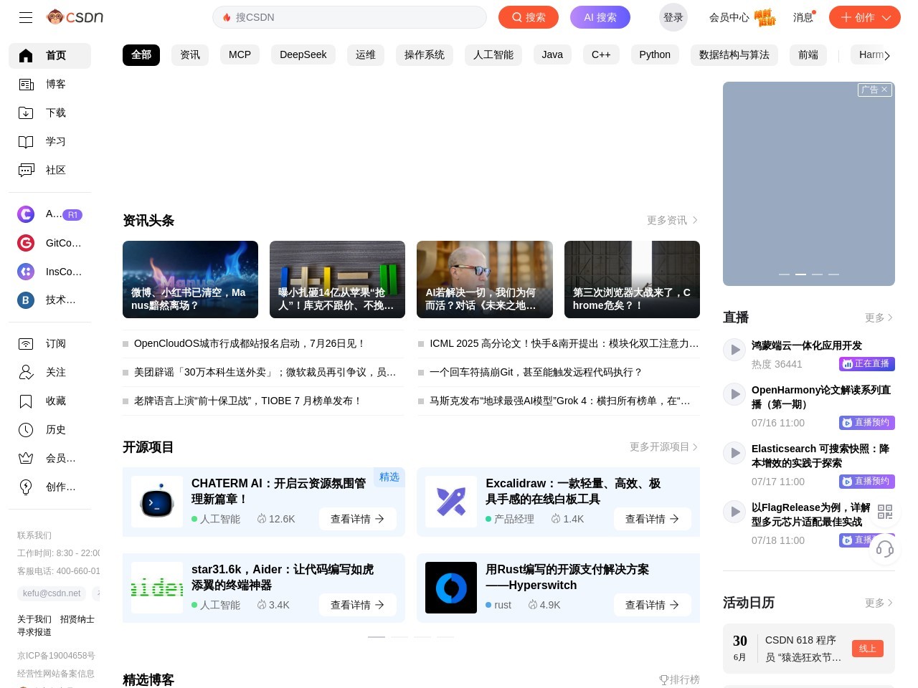Expand the 创作 dropdown arrow

click(x=886, y=17)
